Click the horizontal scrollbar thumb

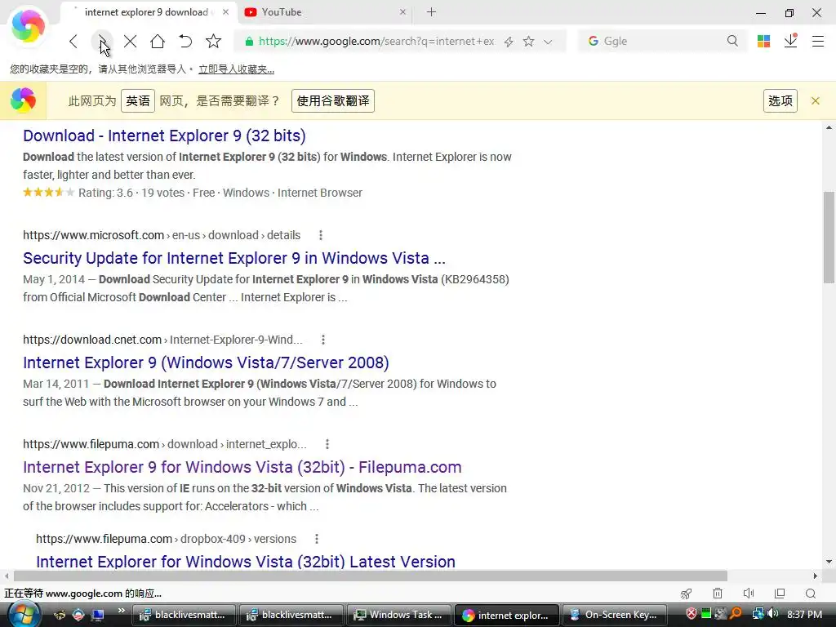pos(370,576)
